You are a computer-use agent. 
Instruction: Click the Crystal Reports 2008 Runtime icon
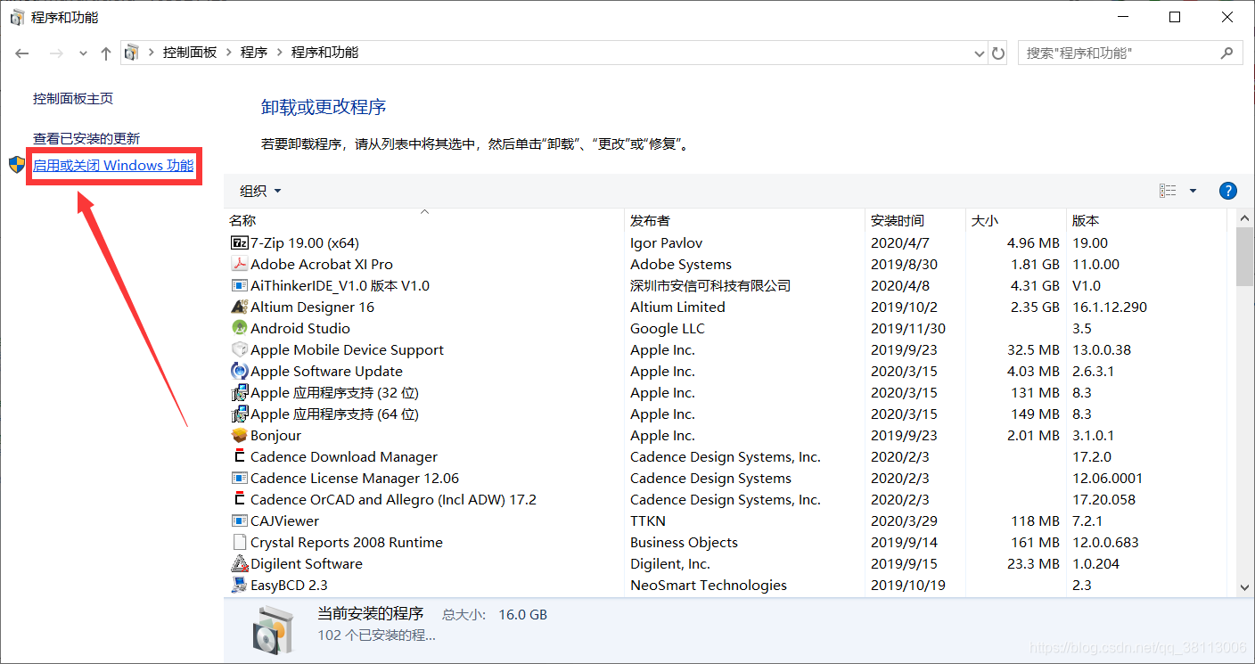239,542
